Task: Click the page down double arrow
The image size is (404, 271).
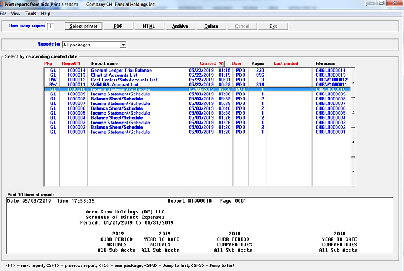Action: pyautogui.click(x=353, y=142)
